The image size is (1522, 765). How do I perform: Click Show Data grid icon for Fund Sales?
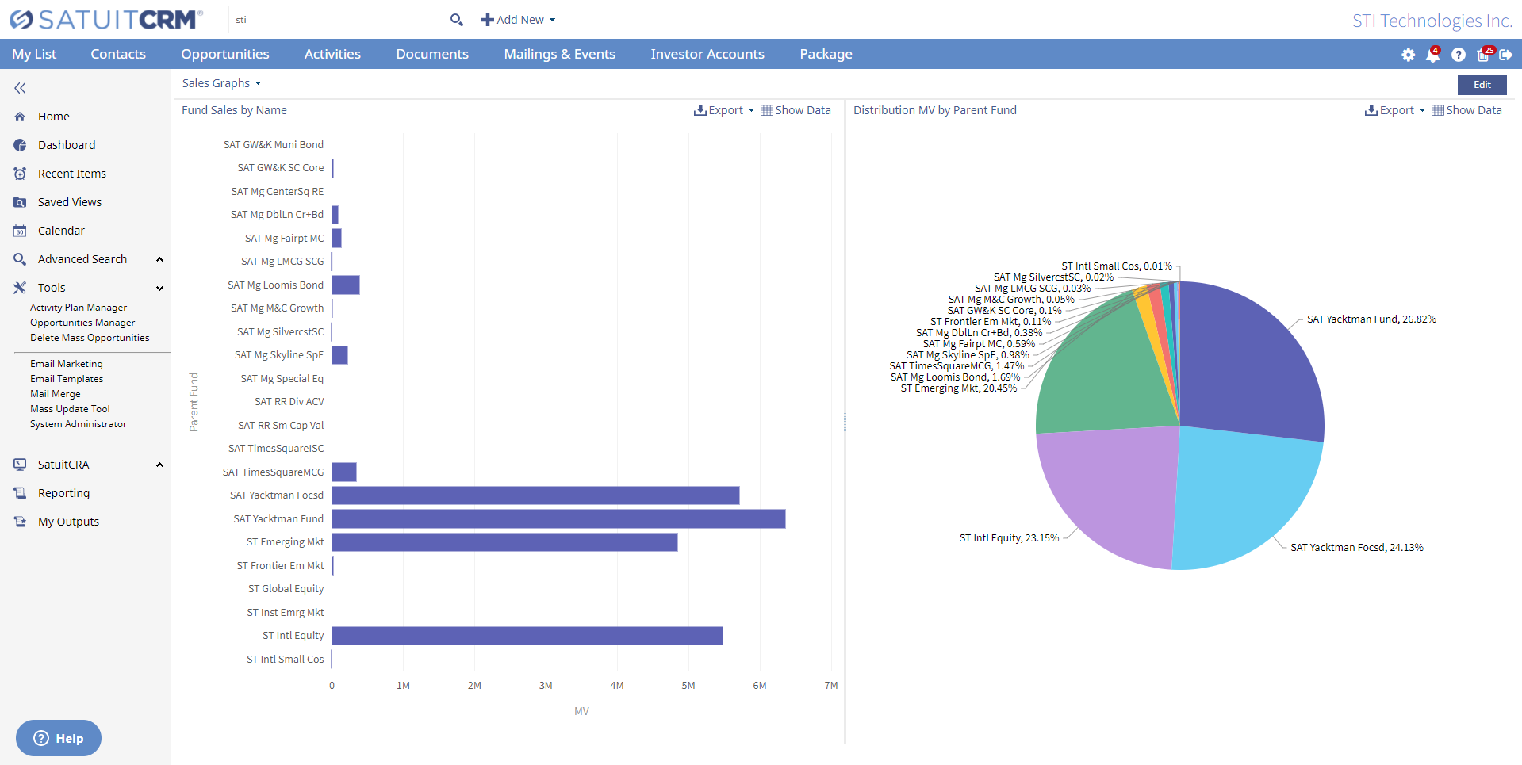coord(766,110)
